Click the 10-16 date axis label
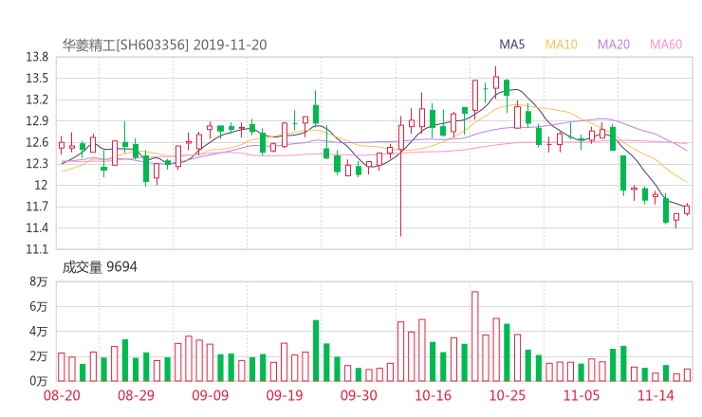Screen dimensions: 702x417 click(x=433, y=395)
